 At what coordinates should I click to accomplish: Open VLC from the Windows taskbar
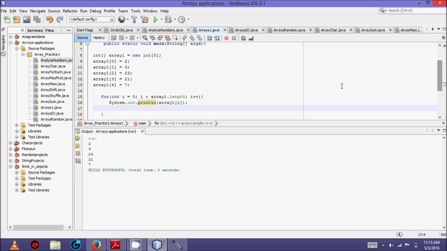tap(14, 245)
